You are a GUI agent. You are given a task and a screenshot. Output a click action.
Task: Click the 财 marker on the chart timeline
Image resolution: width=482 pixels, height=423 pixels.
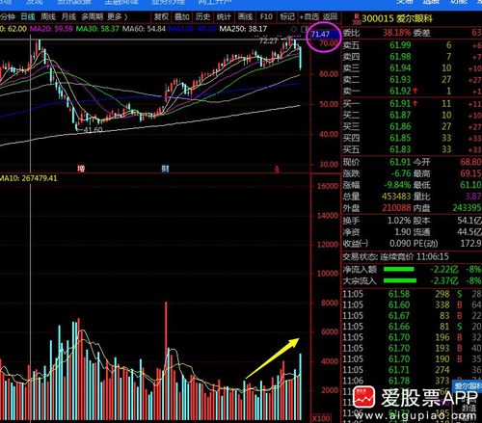[x=165, y=169]
